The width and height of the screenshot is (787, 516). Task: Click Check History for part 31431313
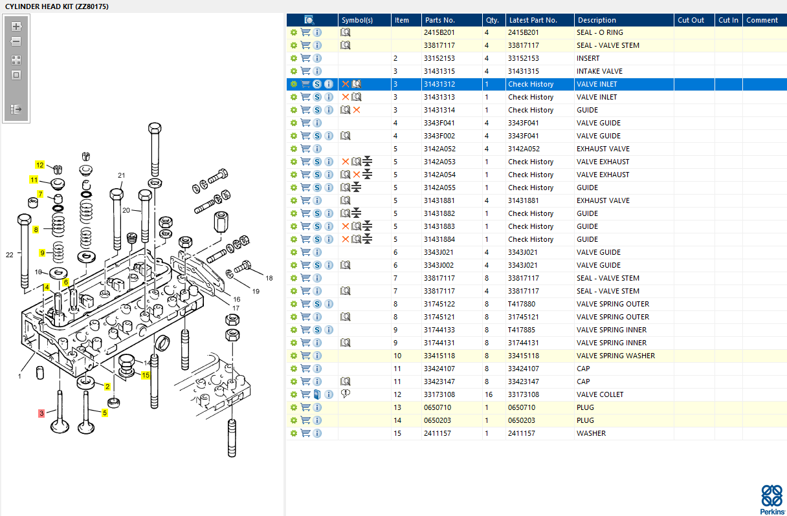point(531,97)
